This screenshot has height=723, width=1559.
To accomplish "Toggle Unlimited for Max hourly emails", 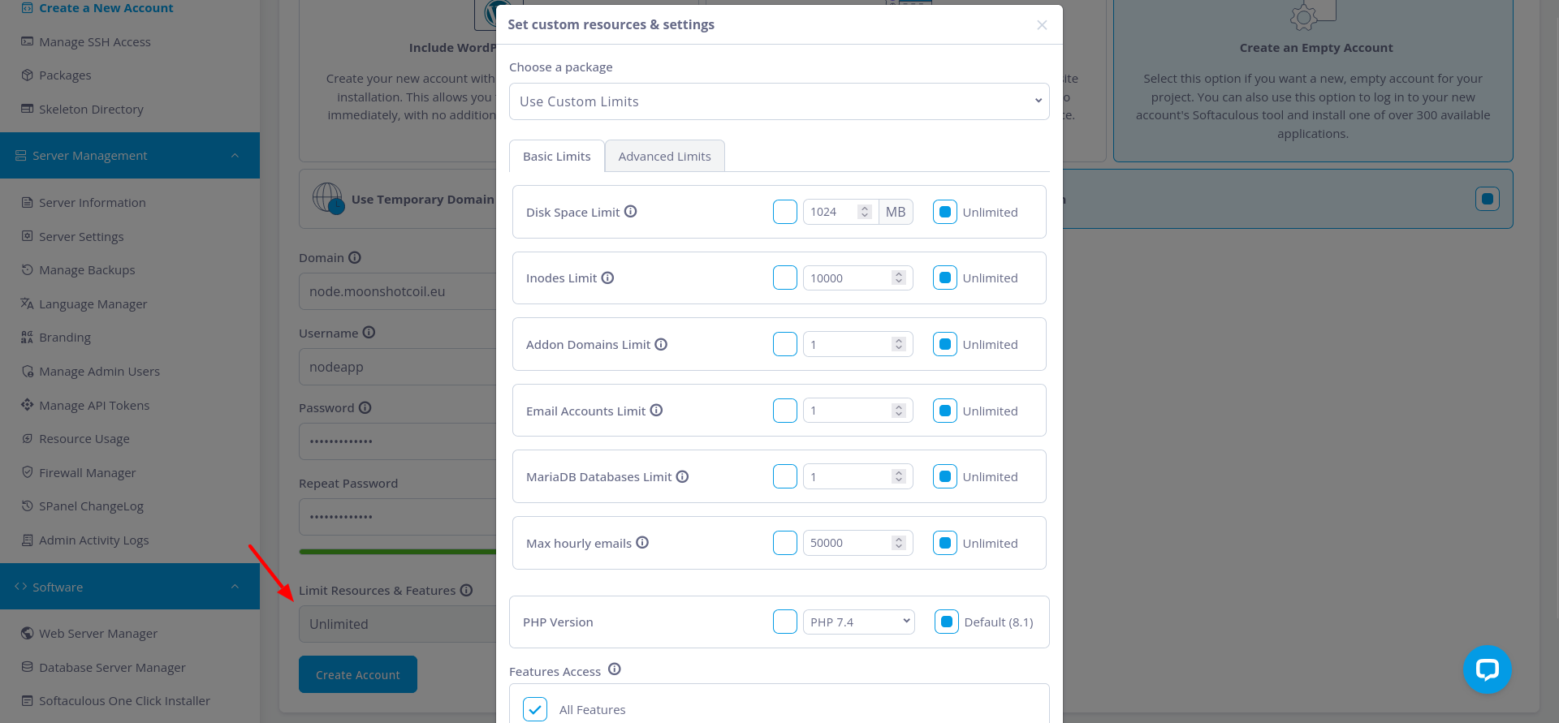I will pos(945,543).
